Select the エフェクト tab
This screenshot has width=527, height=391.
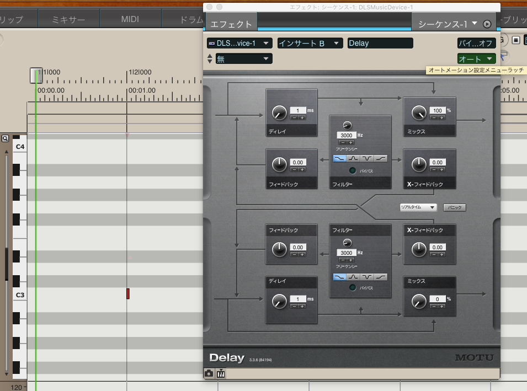pos(231,24)
